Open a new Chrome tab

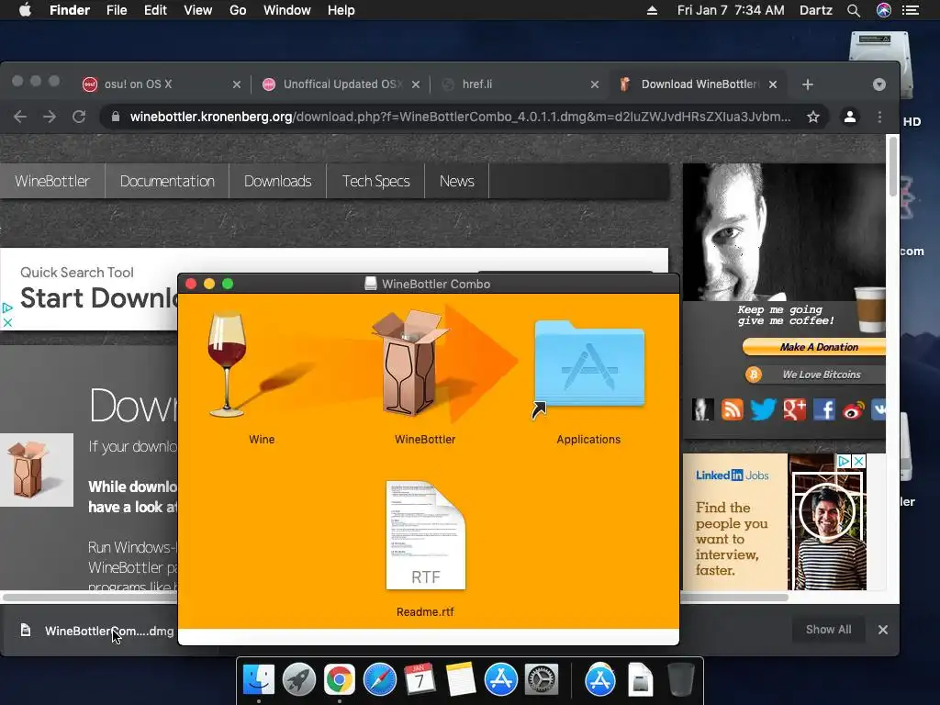click(x=808, y=84)
